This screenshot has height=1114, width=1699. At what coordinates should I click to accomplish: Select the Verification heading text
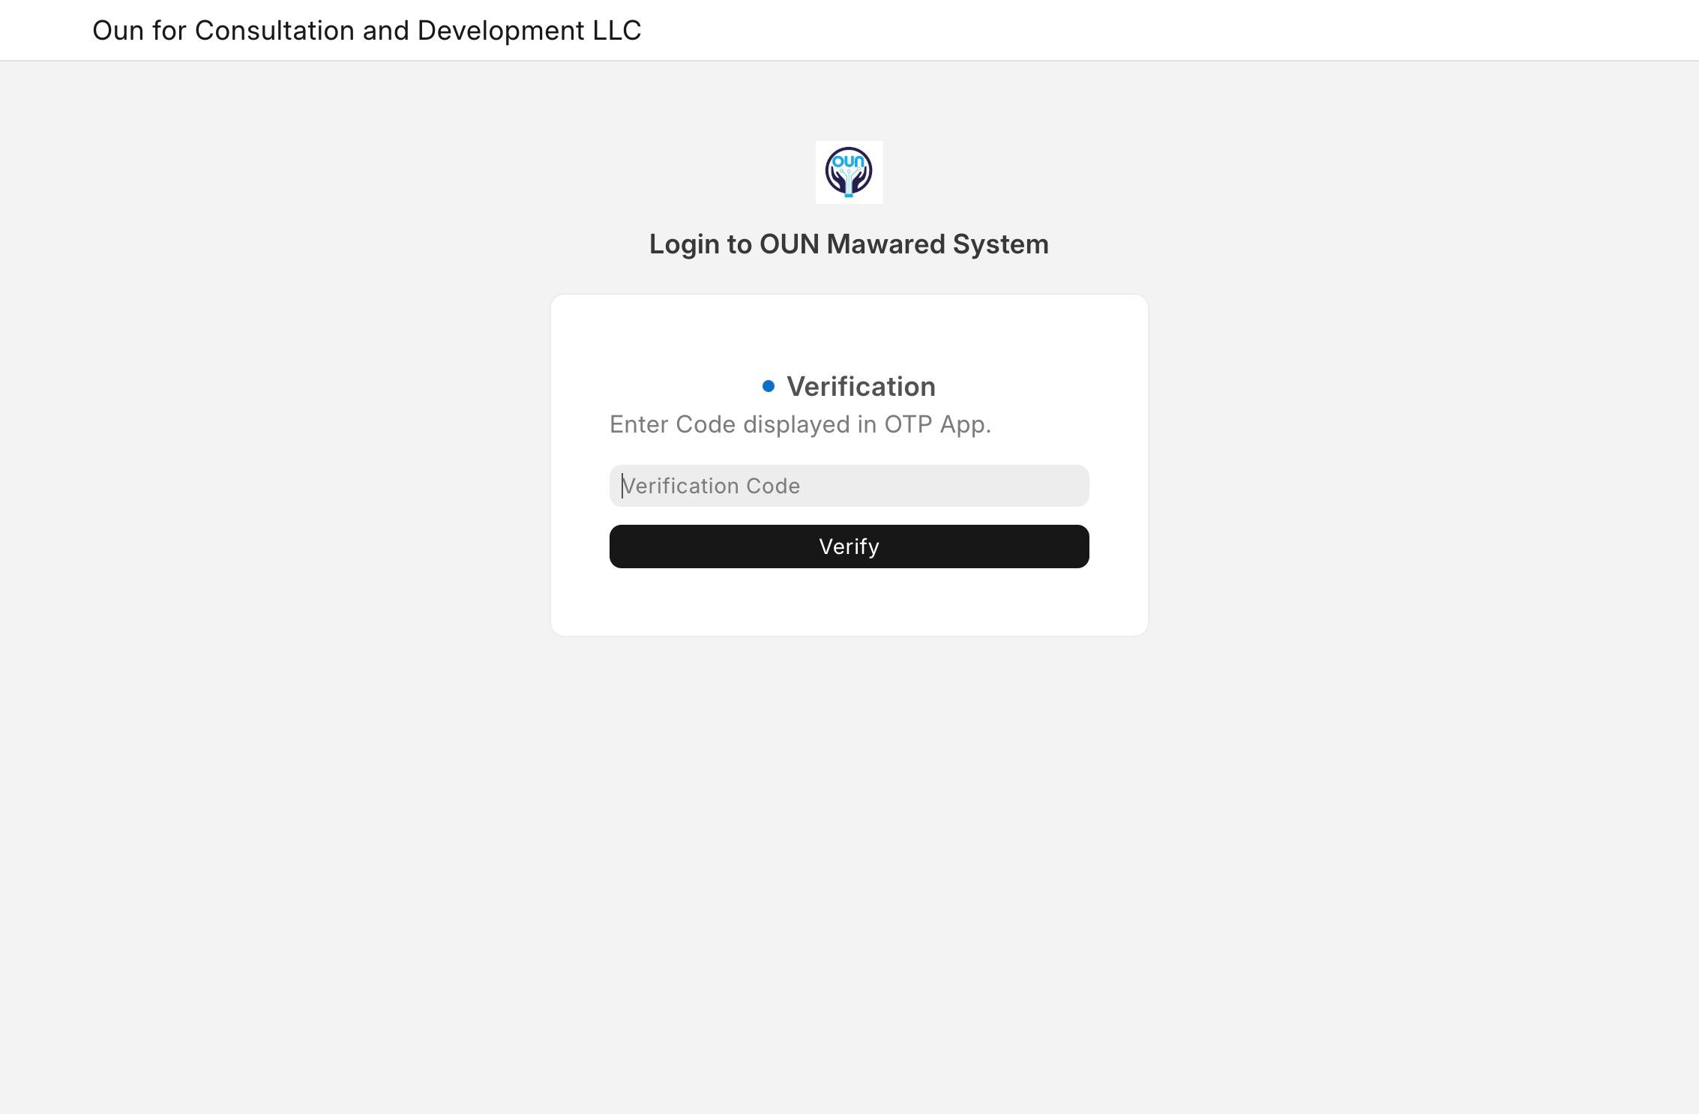(861, 387)
